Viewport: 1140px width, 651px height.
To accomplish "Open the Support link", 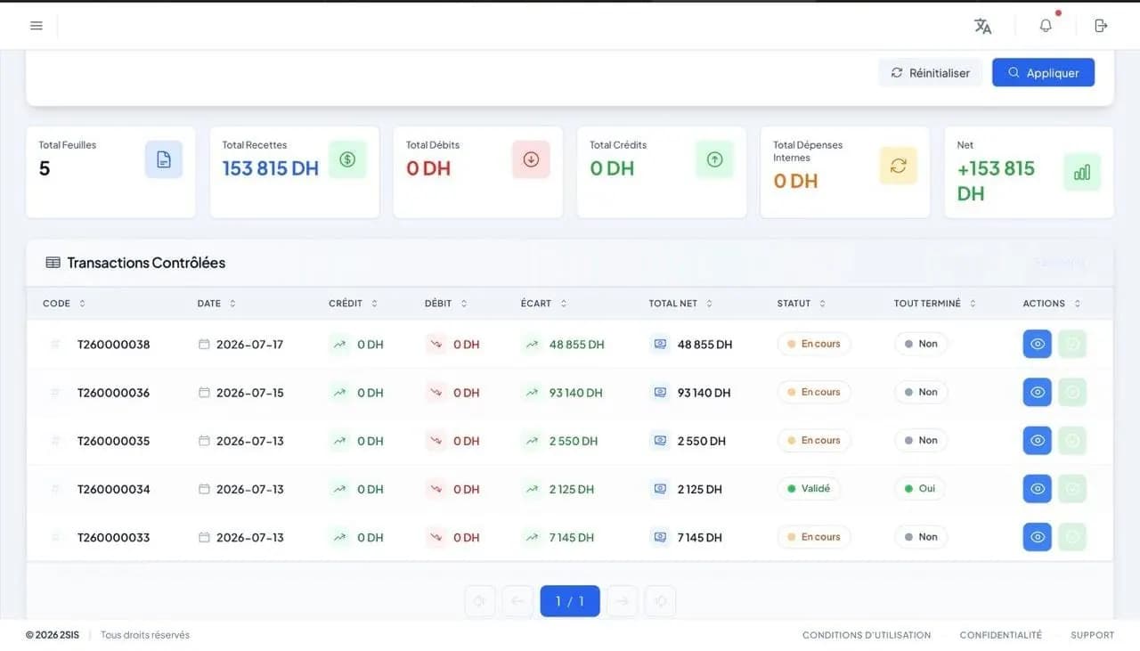I will [x=1092, y=635].
